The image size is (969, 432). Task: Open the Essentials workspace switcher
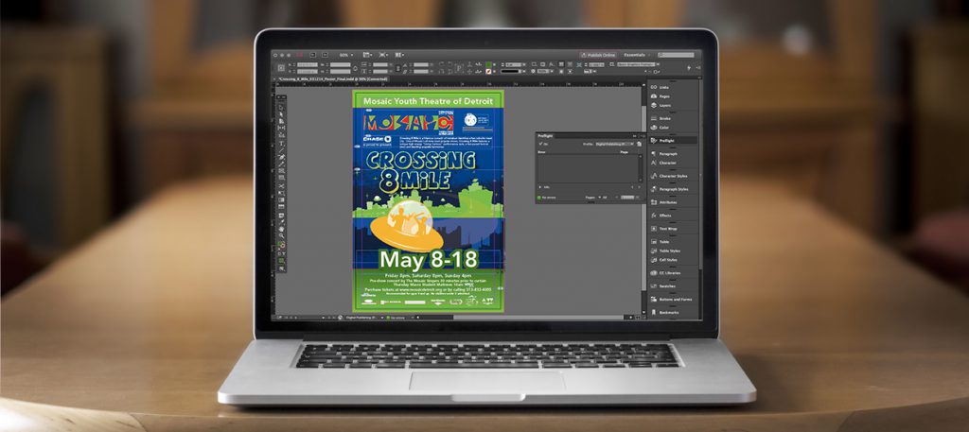click(x=636, y=55)
